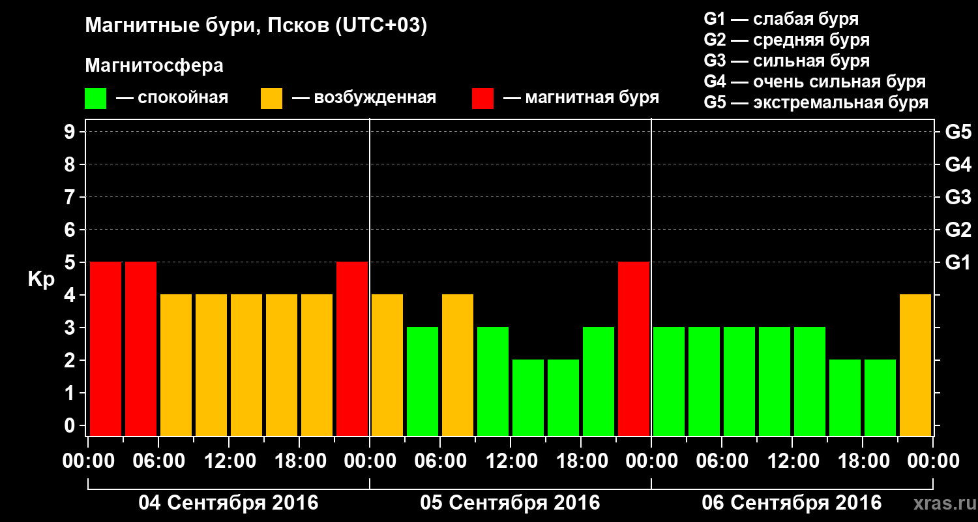
Task: Click the red bar ending at 06:00 on 04 Сентября
Action: coord(141,348)
